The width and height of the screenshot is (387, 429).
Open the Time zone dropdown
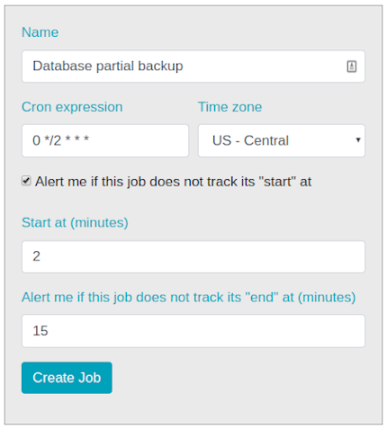pos(282,140)
